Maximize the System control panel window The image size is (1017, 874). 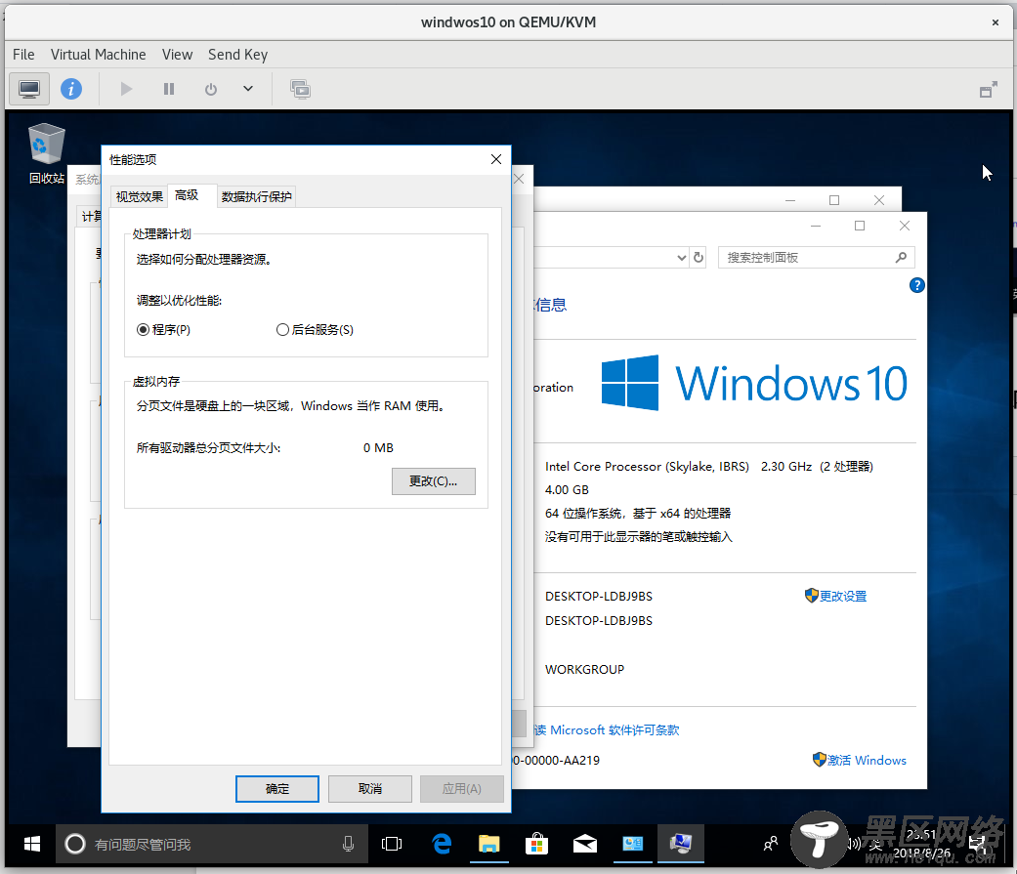(x=860, y=226)
